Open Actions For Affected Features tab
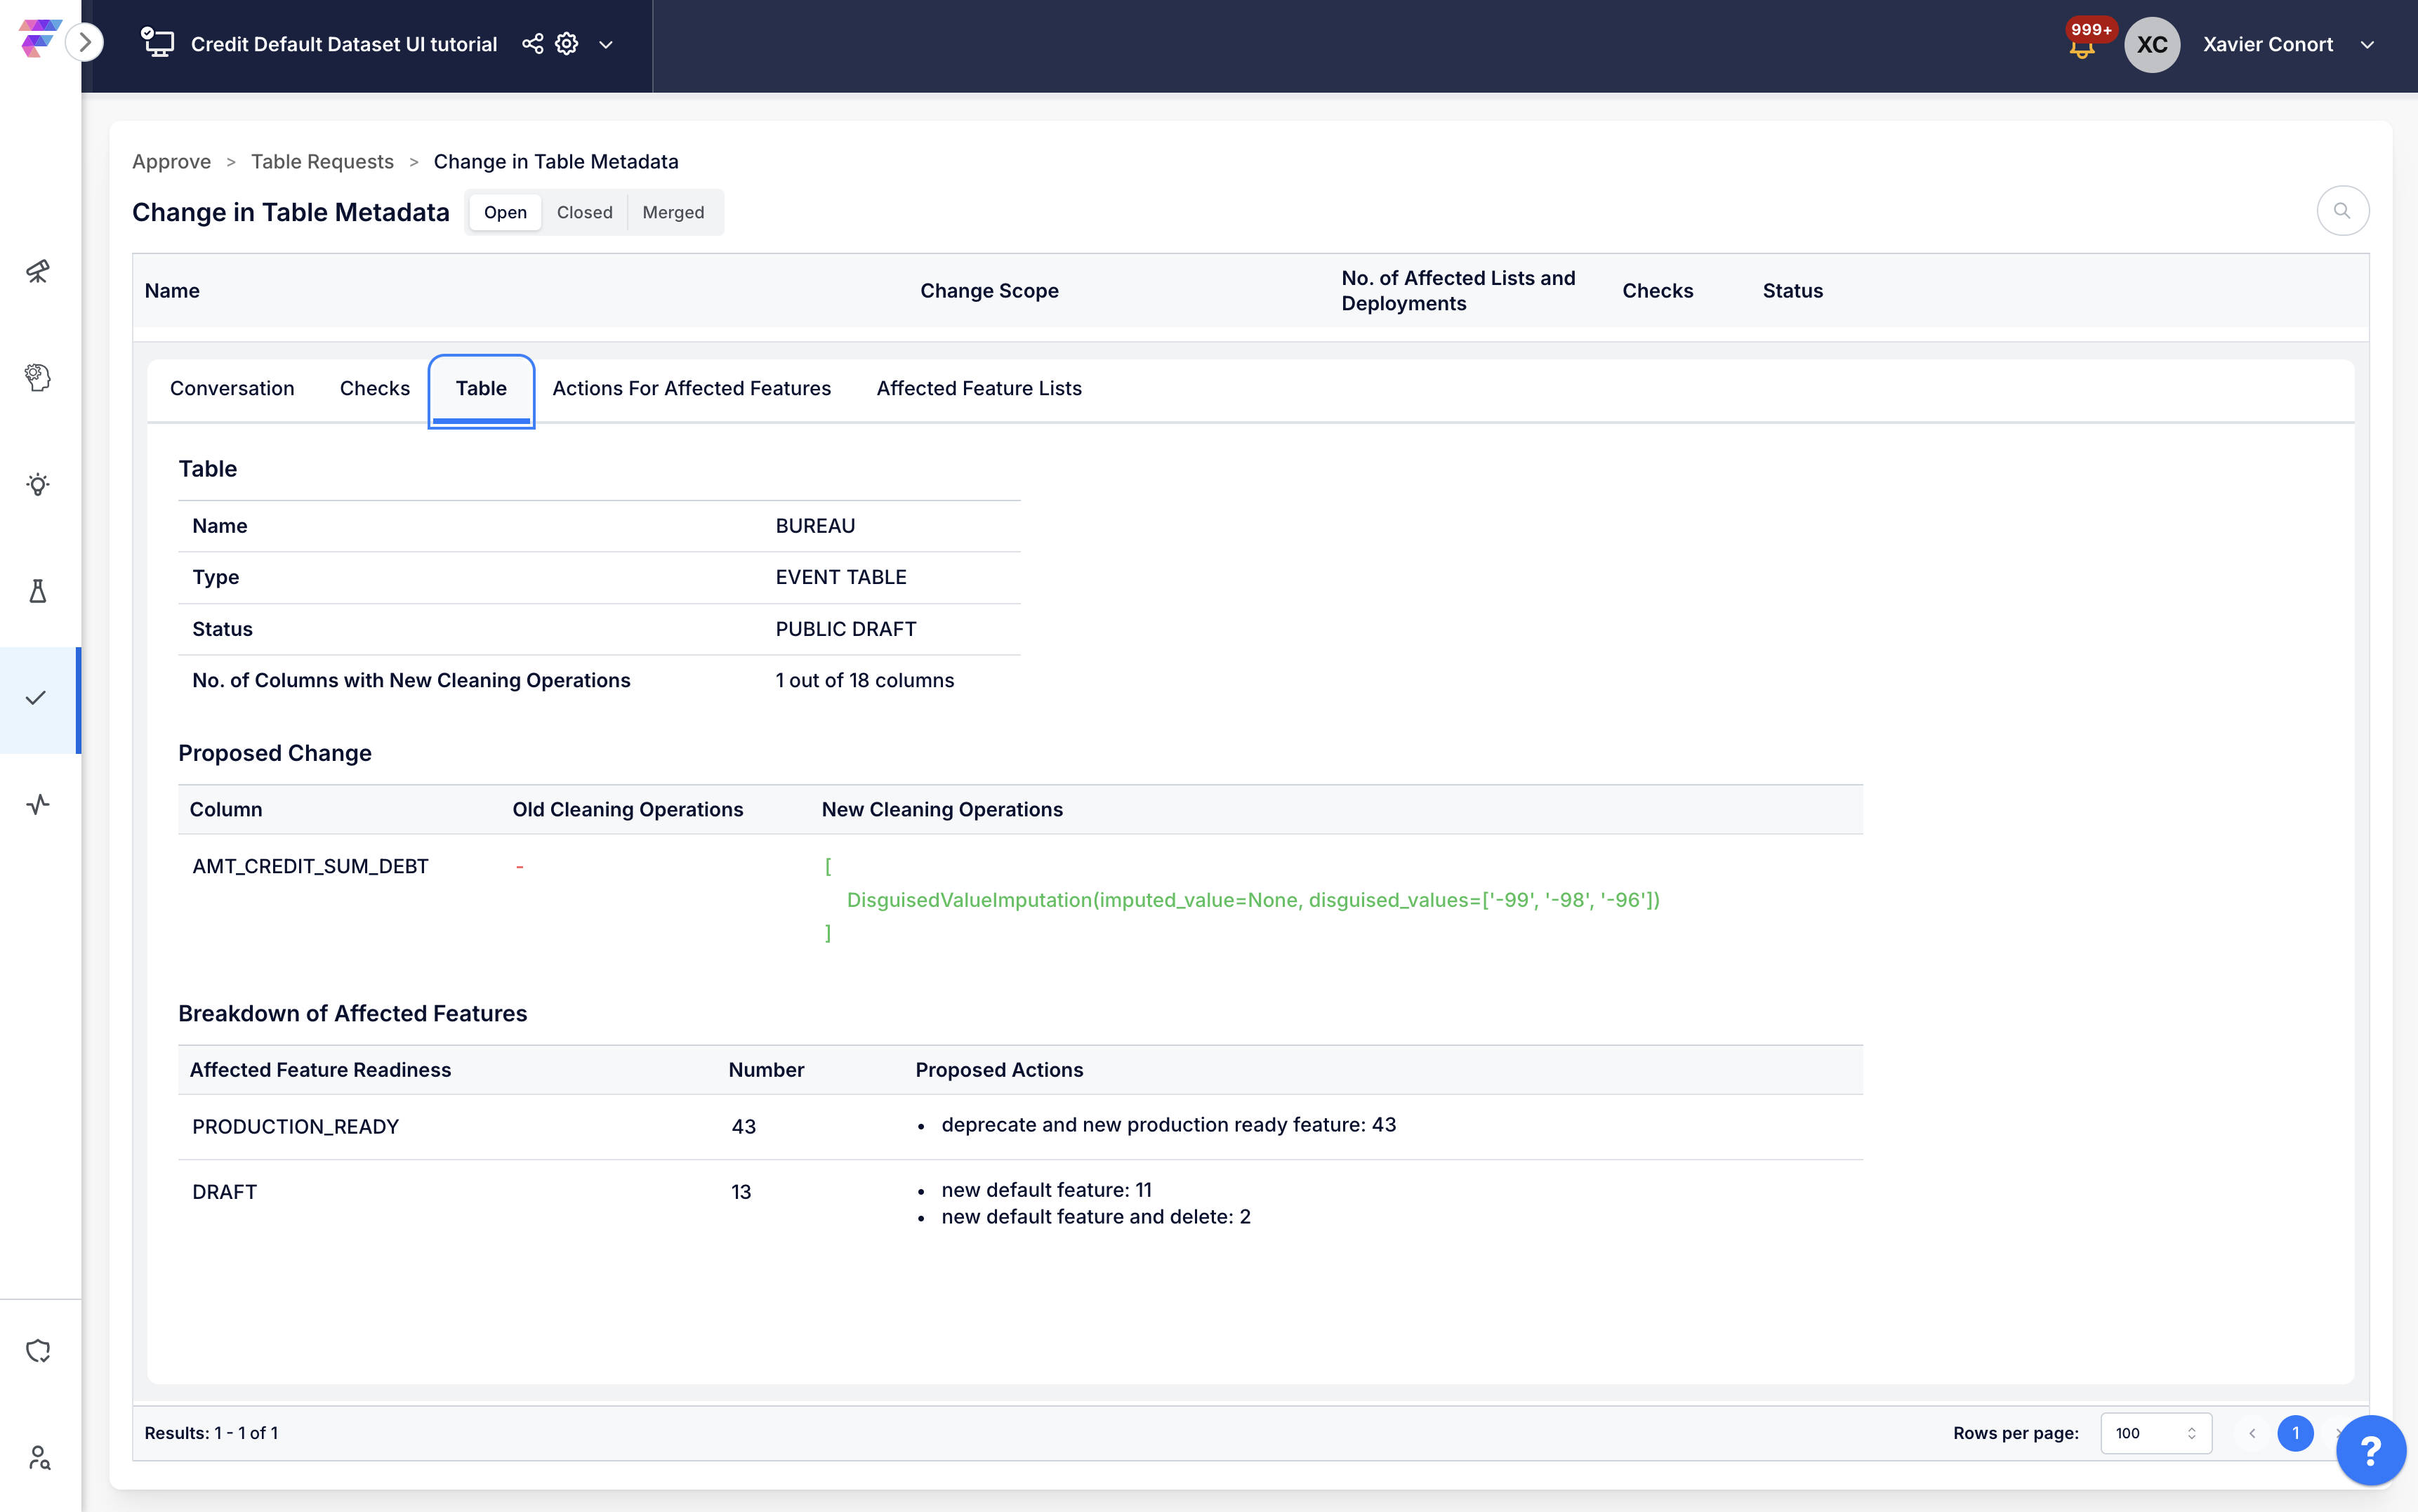2418x1512 pixels. tap(691, 388)
